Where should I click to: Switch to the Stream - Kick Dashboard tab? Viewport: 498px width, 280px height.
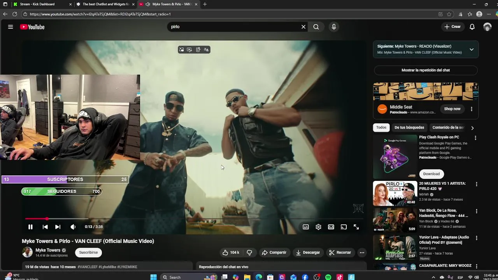pos(42,4)
